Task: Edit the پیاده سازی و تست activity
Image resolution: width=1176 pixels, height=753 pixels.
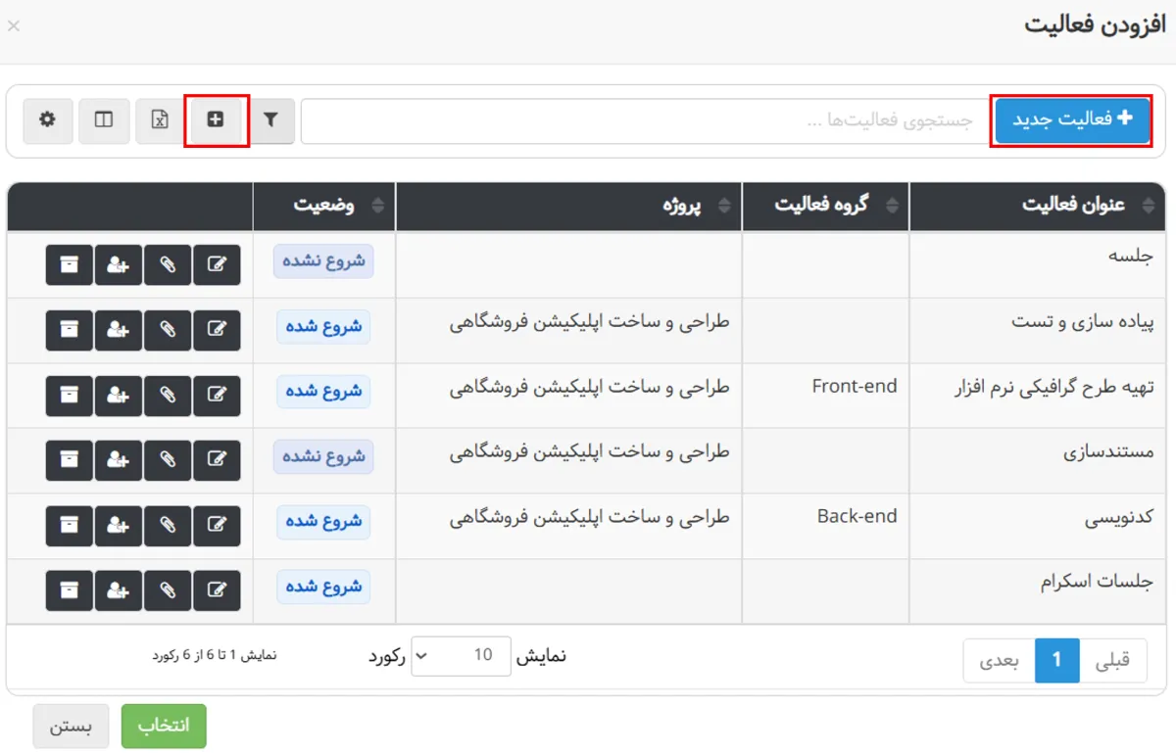Action: tap(216, 330)
